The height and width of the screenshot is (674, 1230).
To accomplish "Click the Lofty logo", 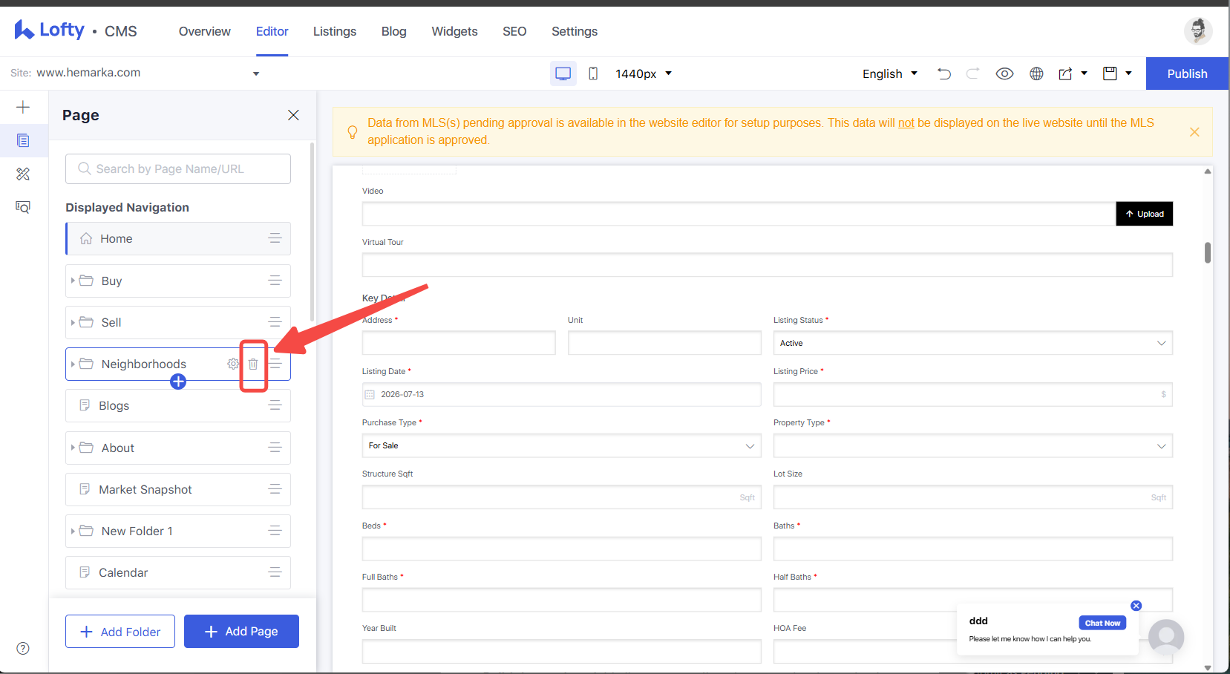I will pyautogui.click(x=49, y=30).
